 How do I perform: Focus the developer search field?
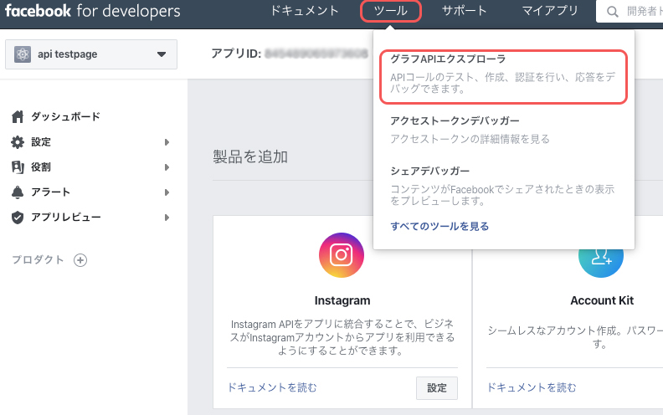[630, 12]
